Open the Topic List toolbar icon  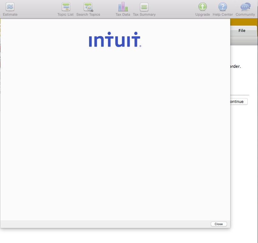66,7
